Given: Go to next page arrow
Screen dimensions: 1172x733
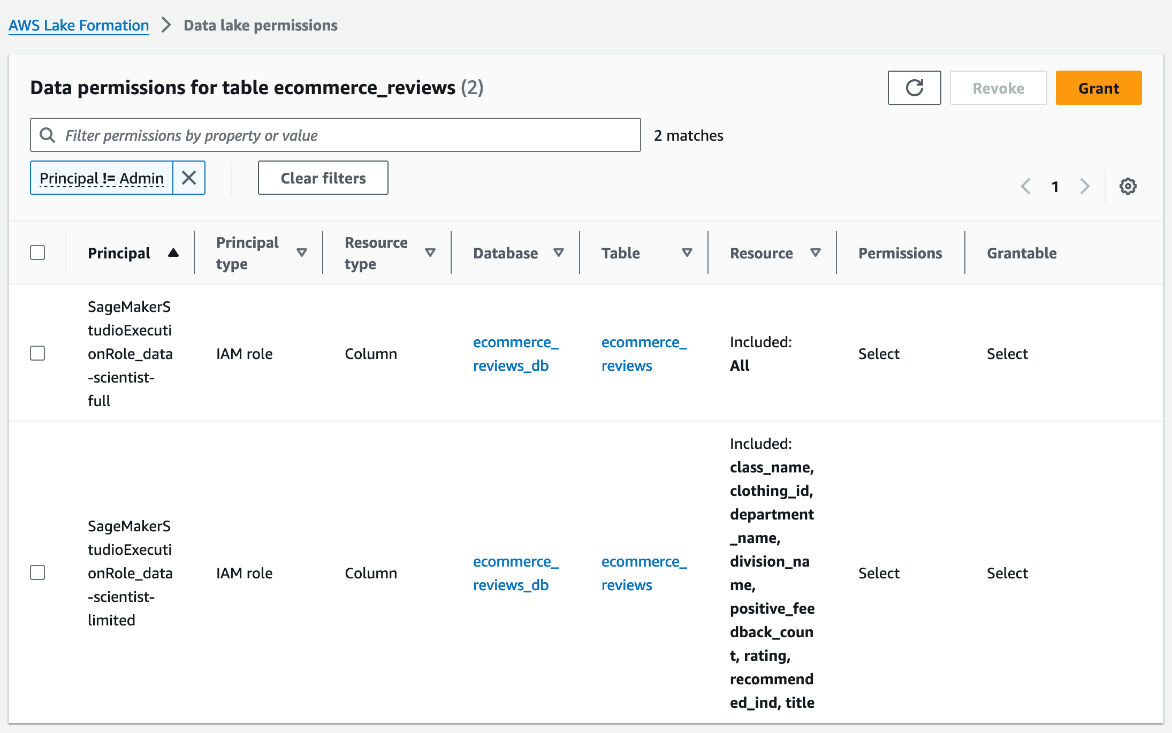Looking at the screenshot, I should point(1085,186).
